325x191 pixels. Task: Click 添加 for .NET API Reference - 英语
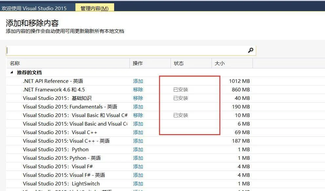pos(138,81)
